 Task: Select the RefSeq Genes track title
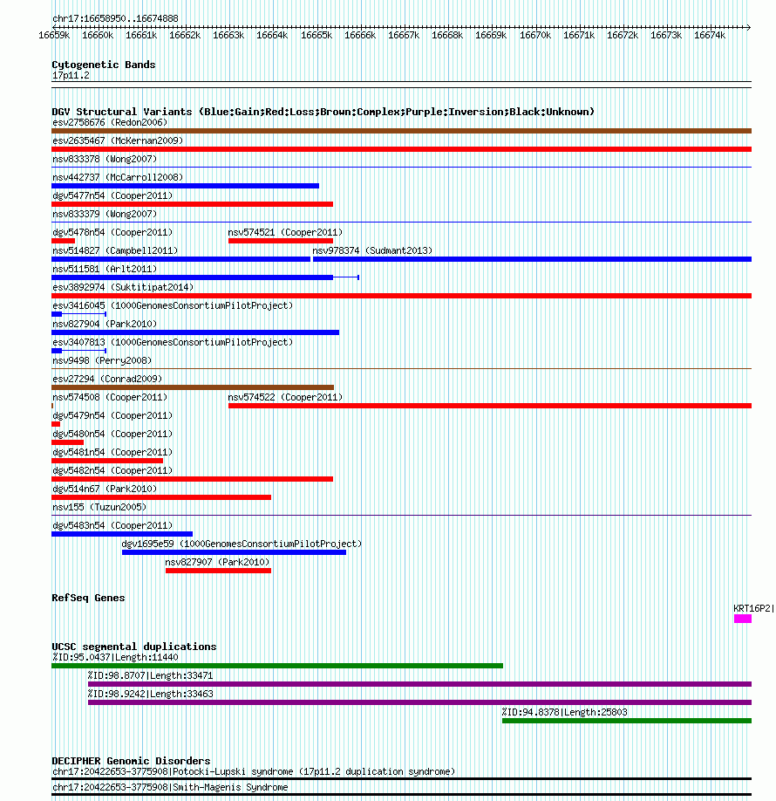[x=88, y=599]
